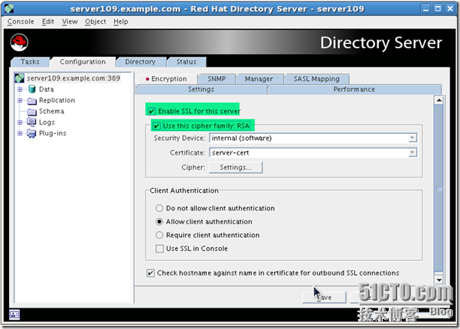
Task: Click the Save button
Action: tap(325, 298)
